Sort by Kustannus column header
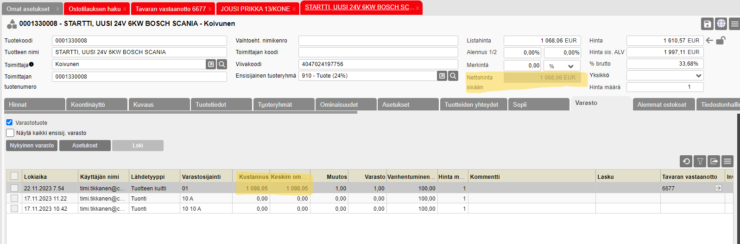This screenshot has height=244, width=740. coord(252,177)
